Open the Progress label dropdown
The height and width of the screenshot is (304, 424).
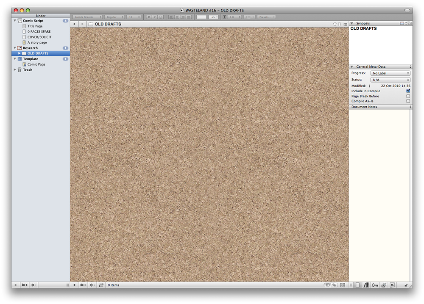391,73
